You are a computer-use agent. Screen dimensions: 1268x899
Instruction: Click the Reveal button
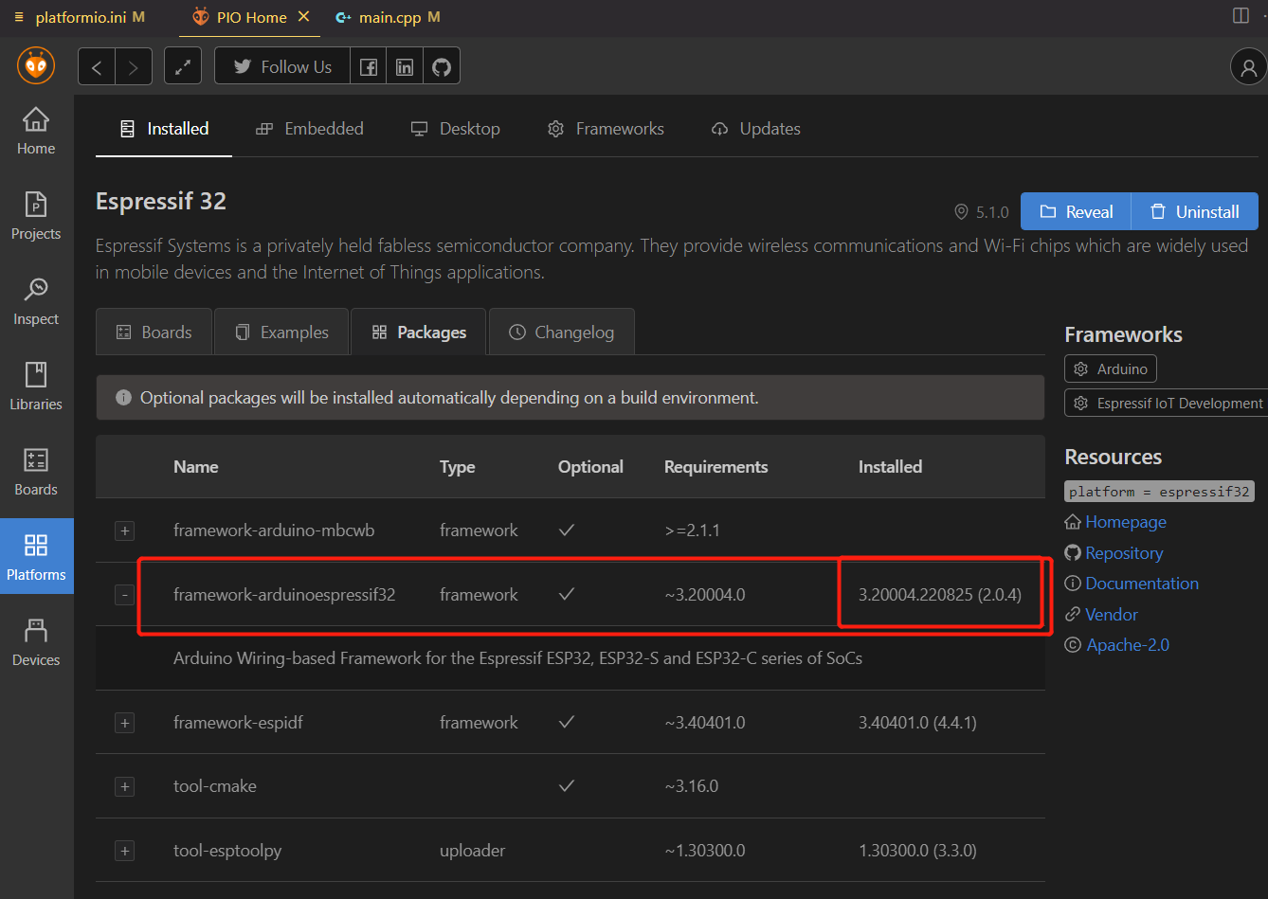tap(1076, 212)
